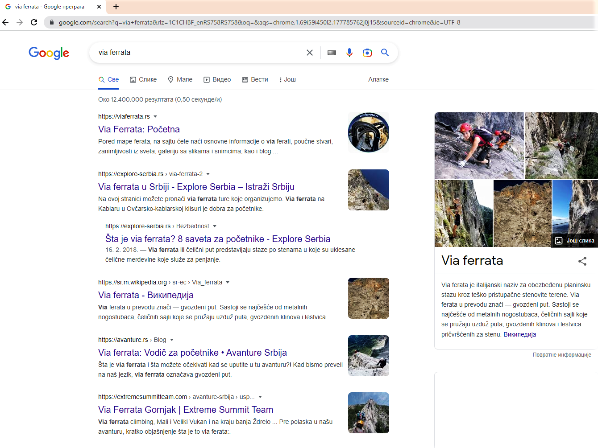Switch to the Мапе tab
Viewport: 598px width, 448px height.
pos(180,79)
